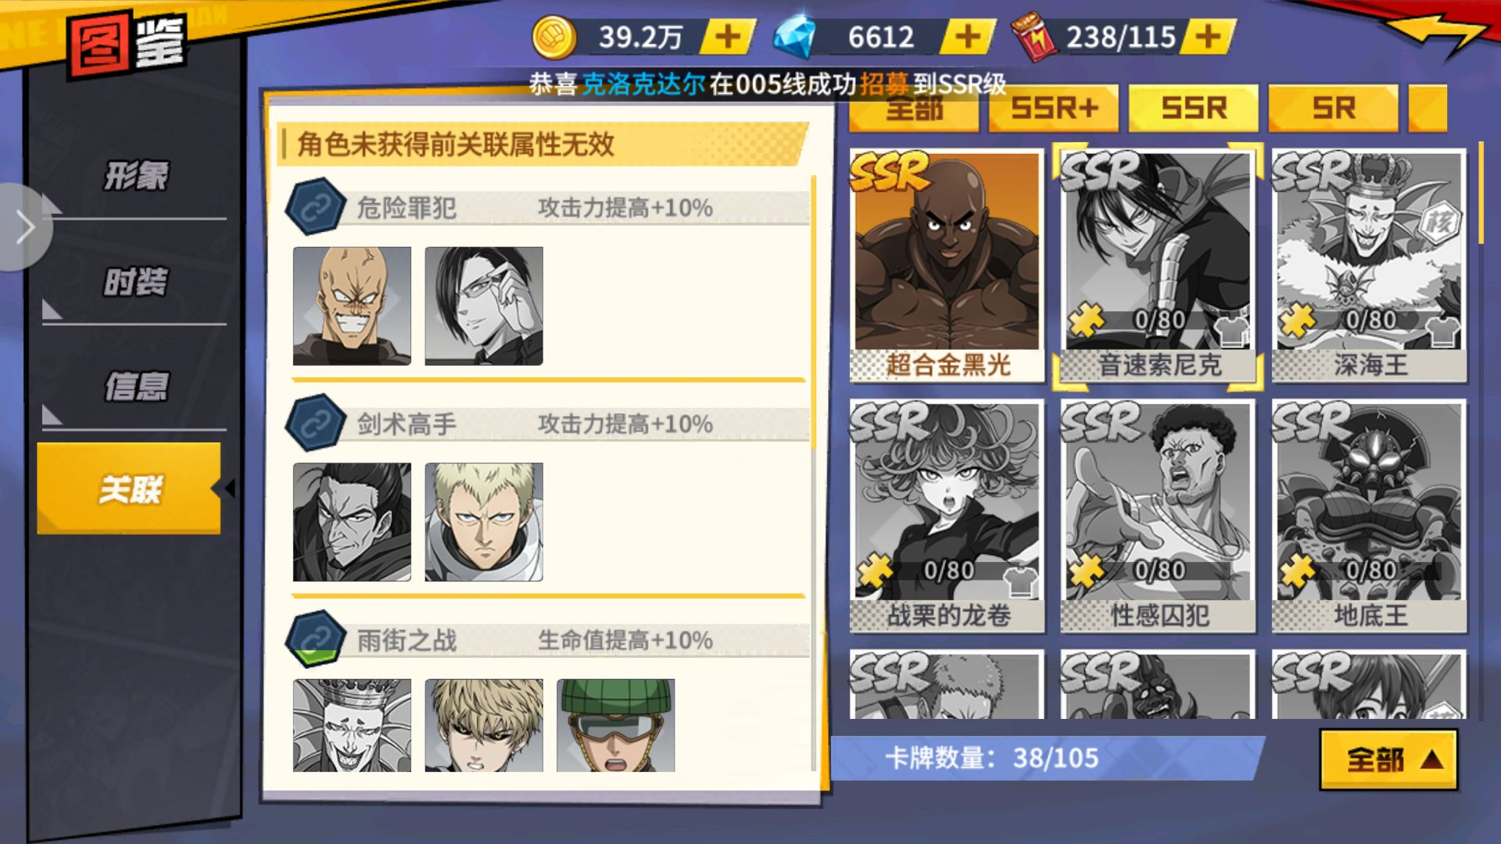
Task: Select the 超合金黑光 character card
Action: 947,266
